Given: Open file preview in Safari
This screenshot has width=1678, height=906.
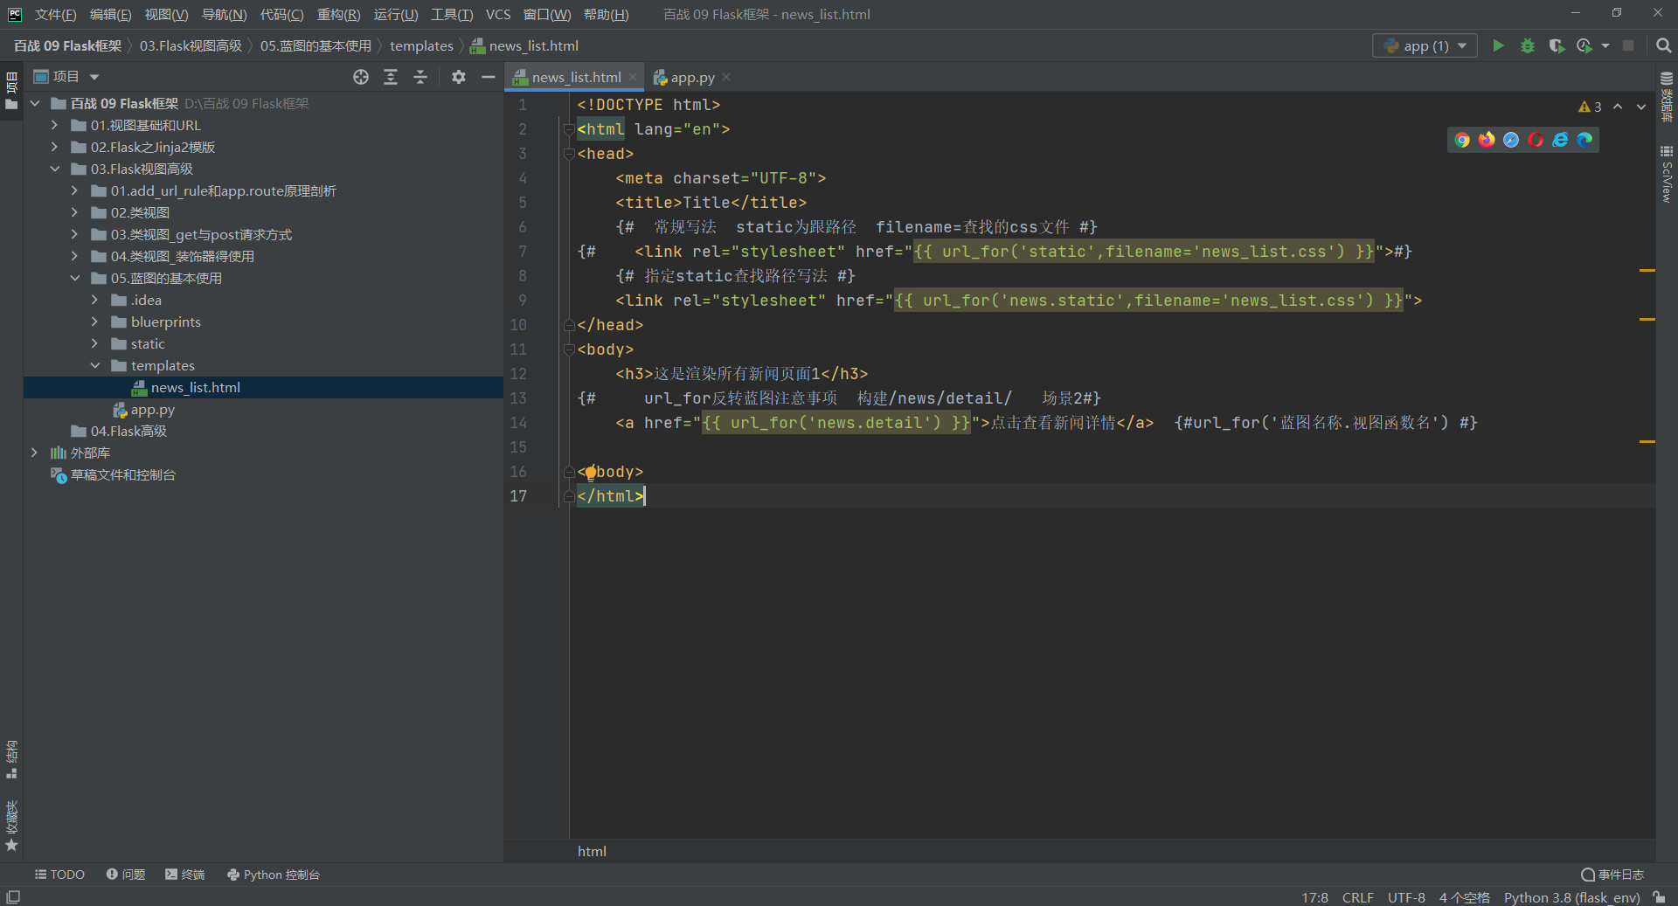Looking at the screenshot, I should (x=1511, y=140).
